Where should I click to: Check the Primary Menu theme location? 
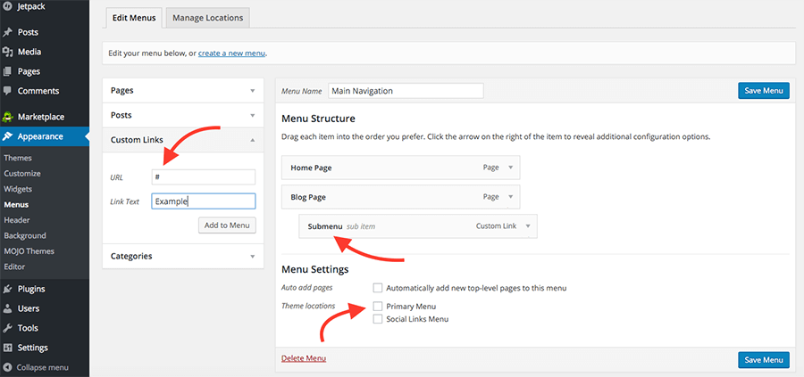[x=378, y=306]
